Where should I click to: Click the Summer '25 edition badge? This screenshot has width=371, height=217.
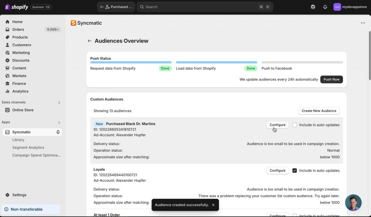coord(41,7)
